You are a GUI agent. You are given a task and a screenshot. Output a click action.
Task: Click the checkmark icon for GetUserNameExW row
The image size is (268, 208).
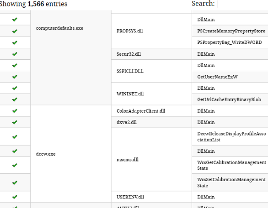coord(15,77)
